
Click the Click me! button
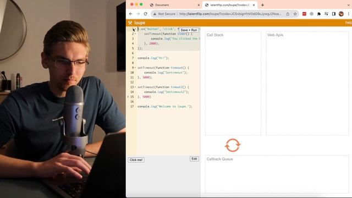(x=136, y=160)
